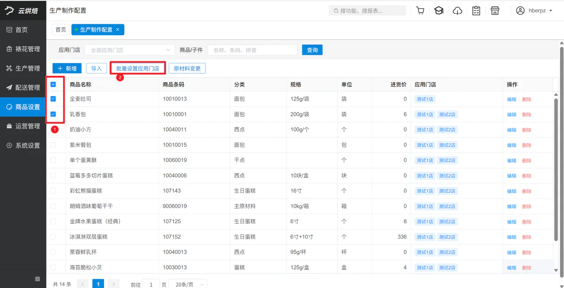Open the 20条/页 page size dropdown
The width and height of the screenshot is (564, 288).
(x=188, y=284)
